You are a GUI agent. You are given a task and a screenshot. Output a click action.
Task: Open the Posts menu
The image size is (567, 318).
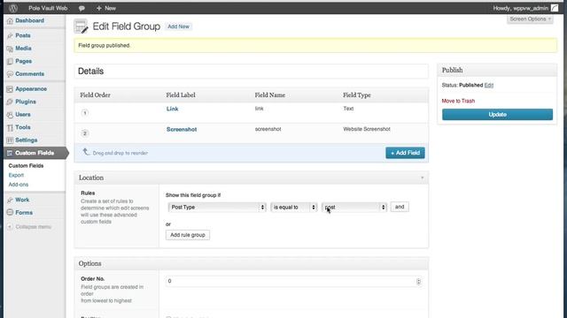coord(23,35)
